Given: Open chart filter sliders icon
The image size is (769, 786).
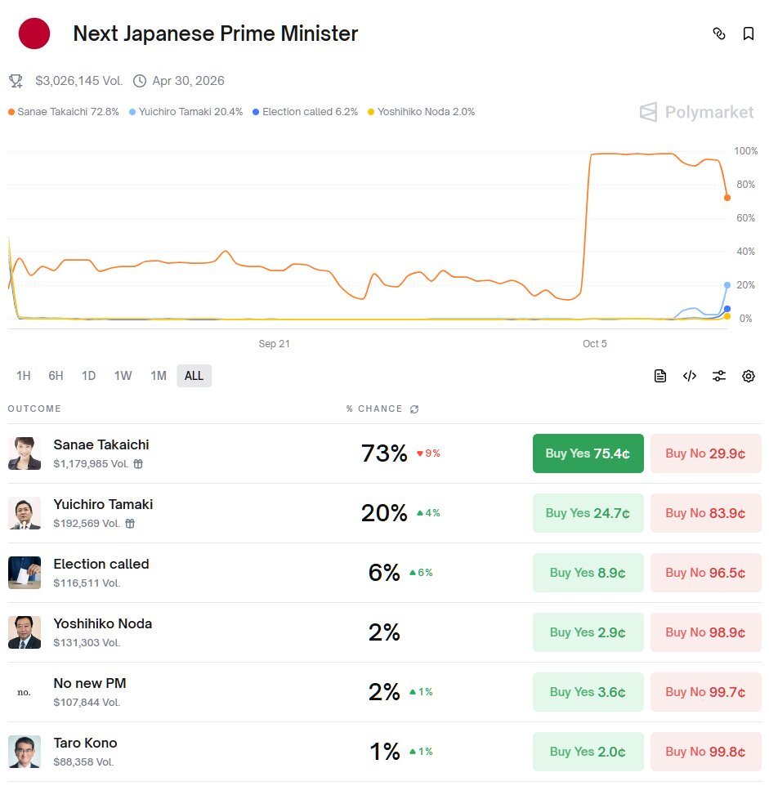Looking at the screenshot, I should [719, 376].
